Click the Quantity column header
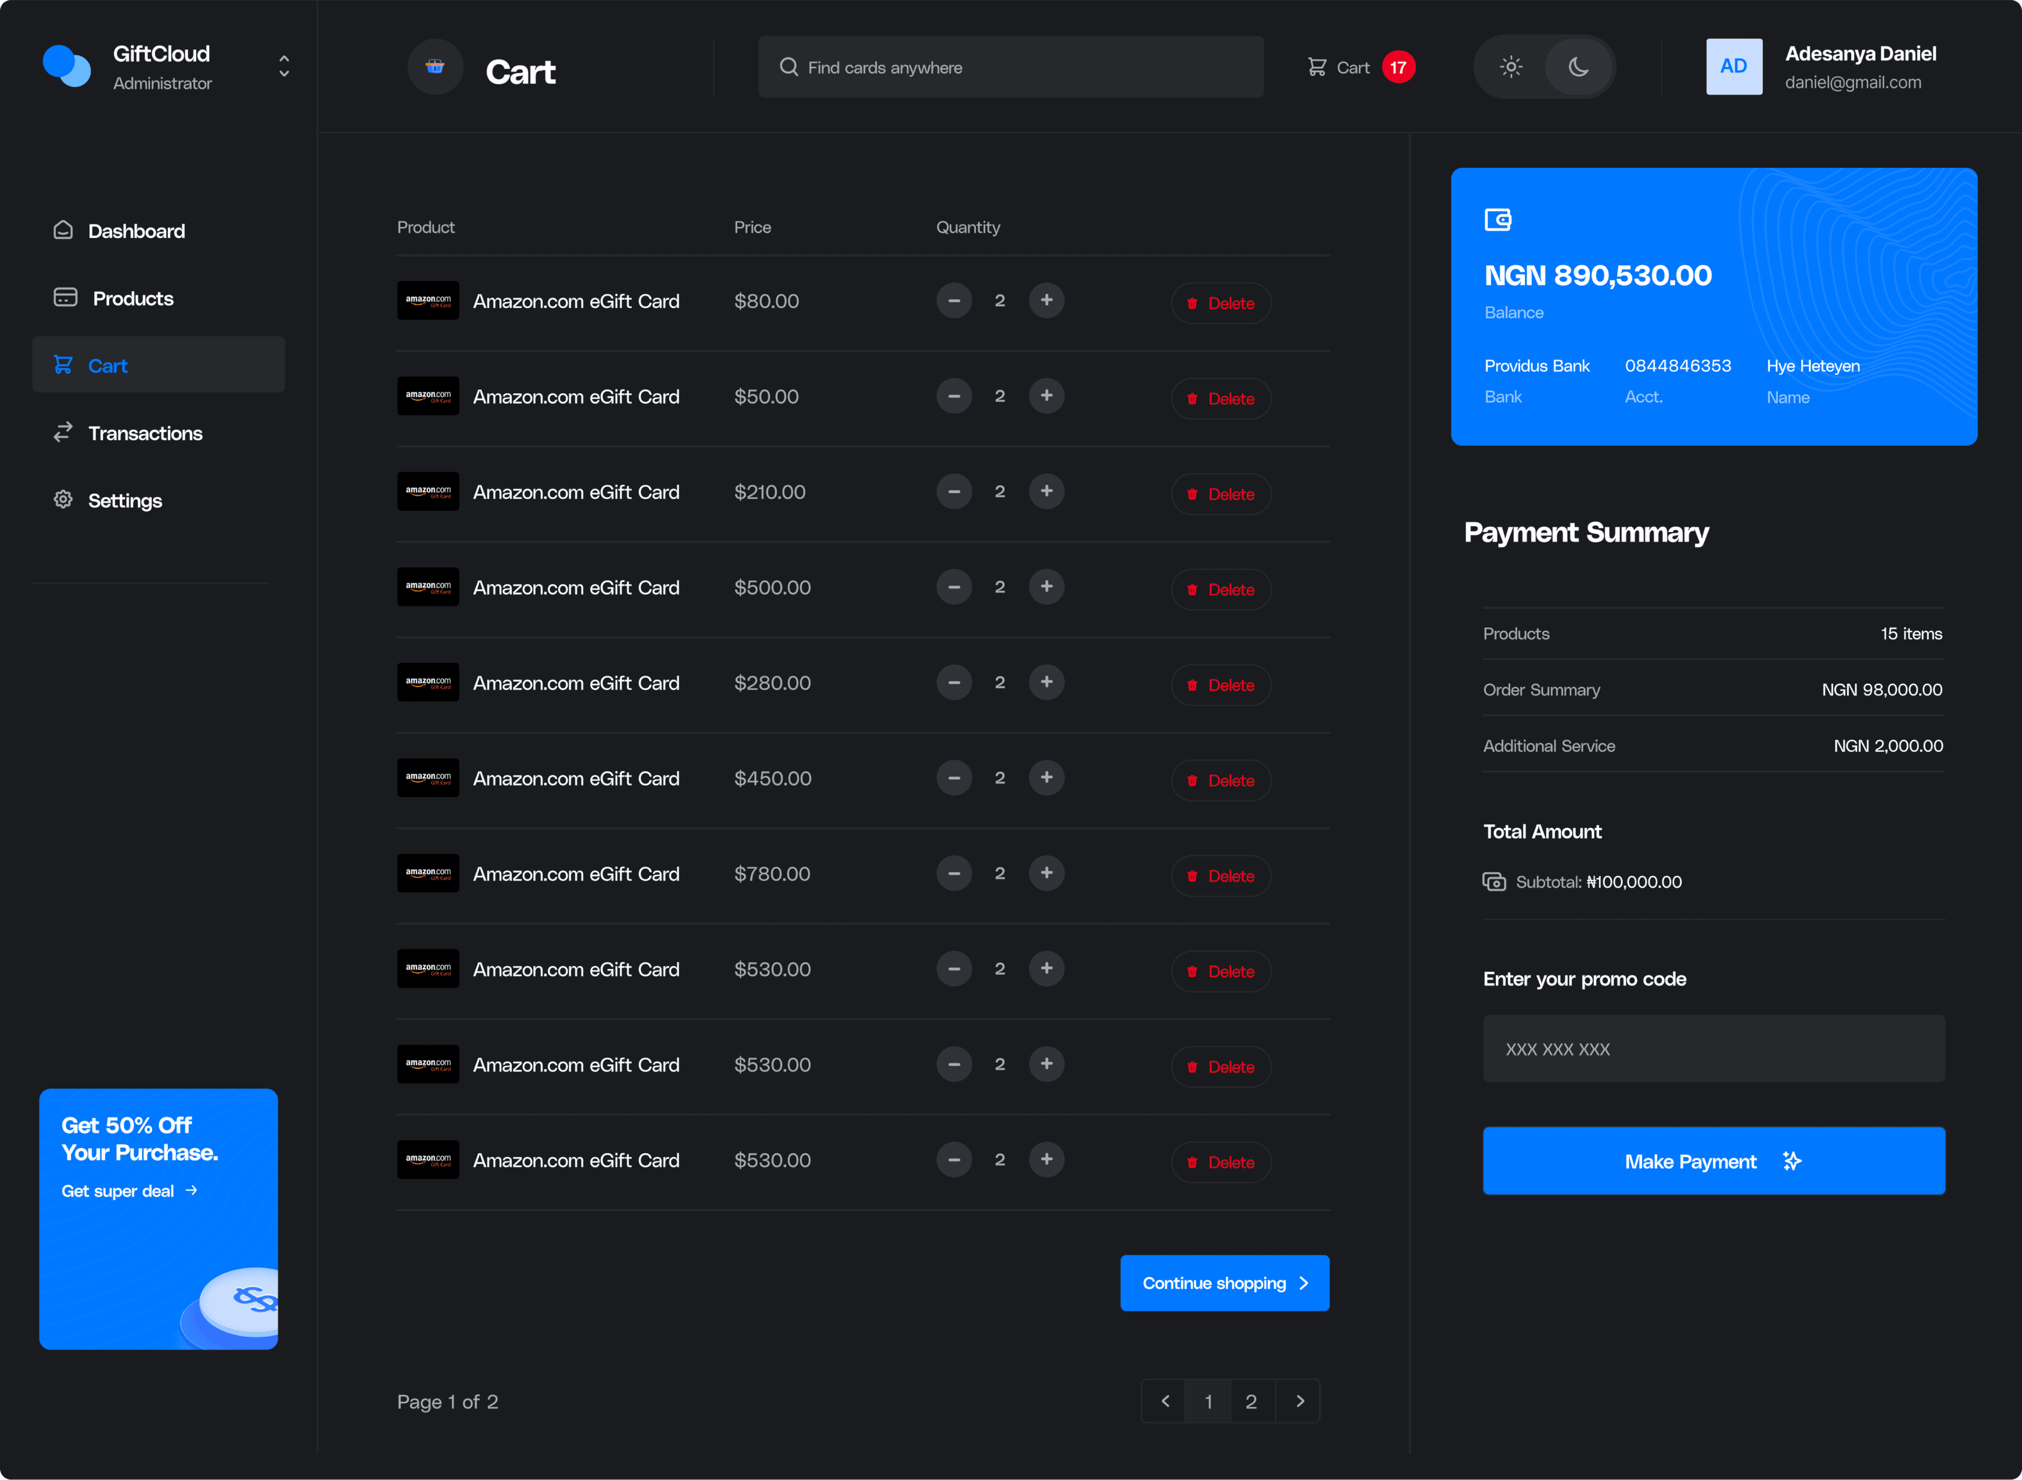The height and width of the screenshot is (1480, 2022). [968, 227]
